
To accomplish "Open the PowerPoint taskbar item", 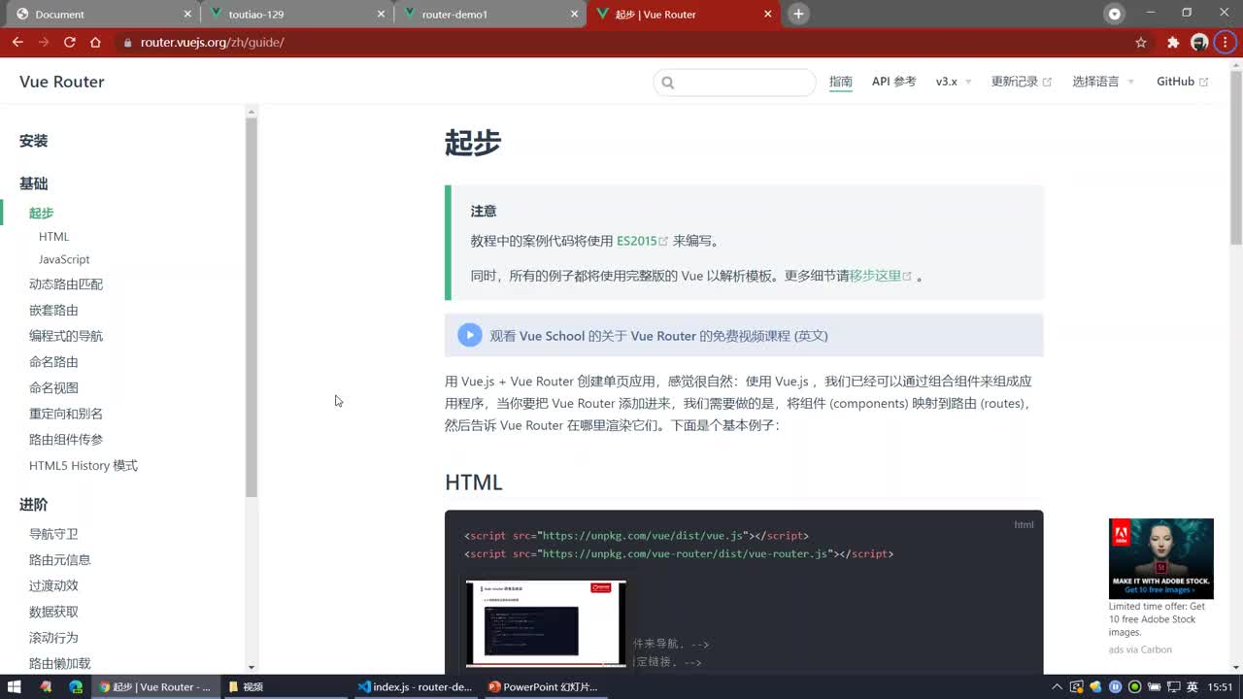I will tap(543, 686).
